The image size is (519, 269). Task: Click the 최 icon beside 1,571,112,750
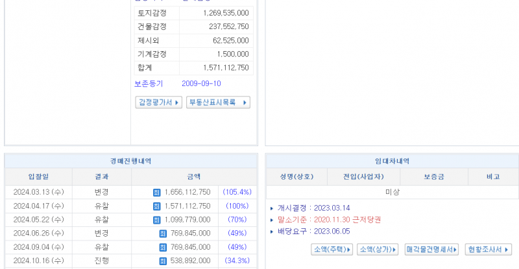point(156,206)
